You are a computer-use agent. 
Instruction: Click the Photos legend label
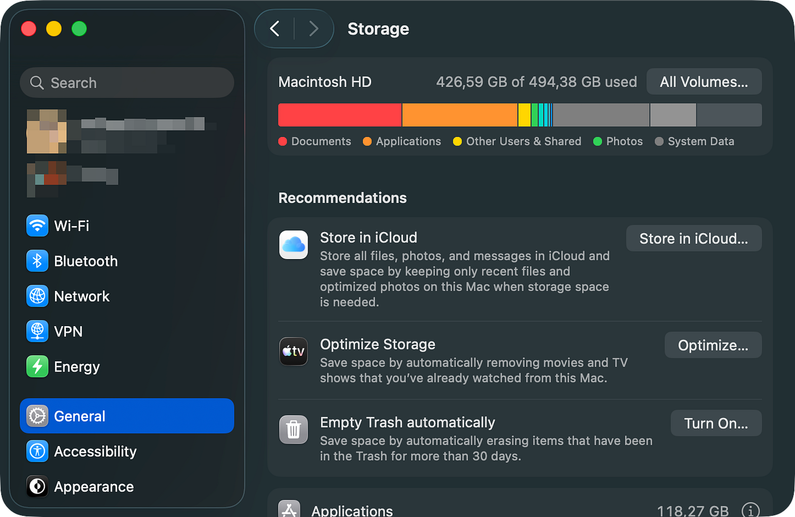click(624, 141)
